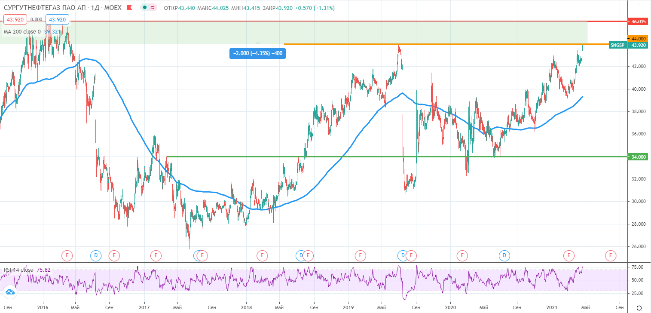Screen dimensions: 651x313
Task: Click the 50.00 level on the RSI scale
Action: (636, 280)
